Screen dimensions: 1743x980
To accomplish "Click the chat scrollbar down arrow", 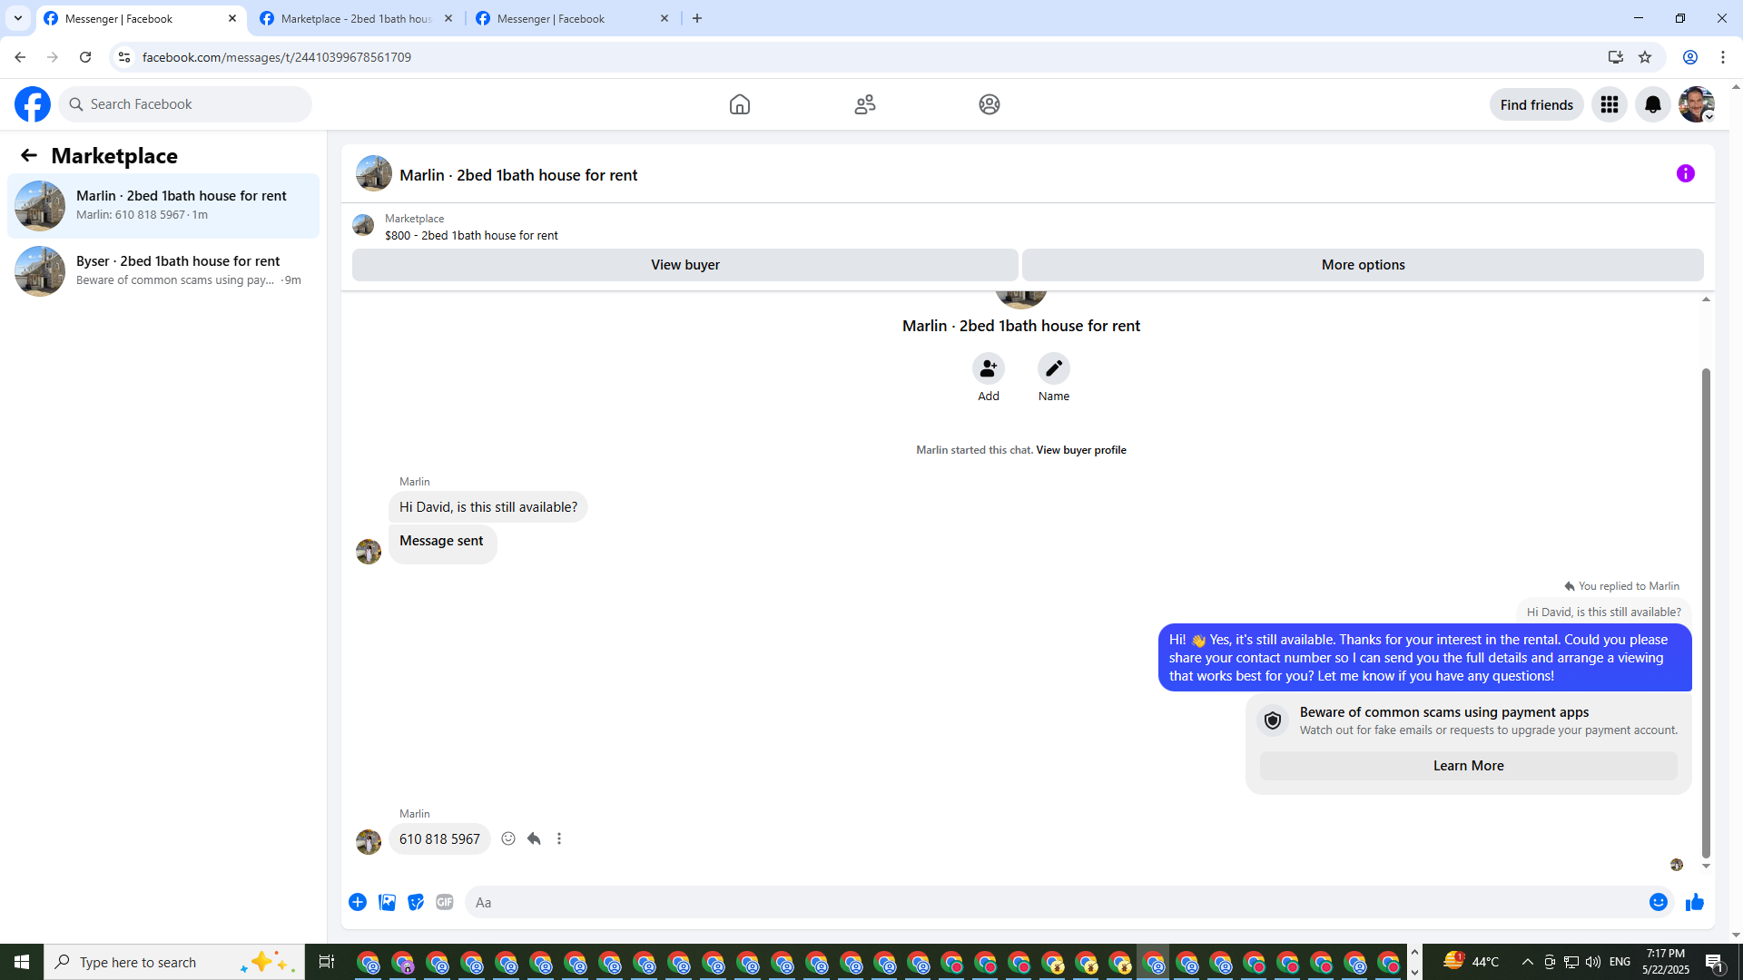I will 1706,867.
